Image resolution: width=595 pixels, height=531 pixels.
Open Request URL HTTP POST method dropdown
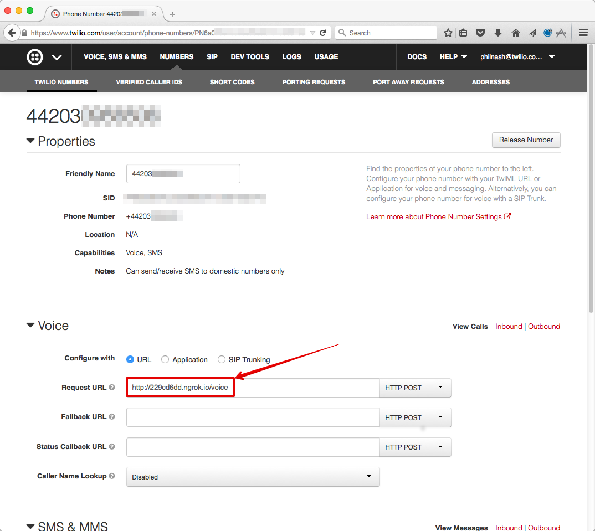pos(415,388)
